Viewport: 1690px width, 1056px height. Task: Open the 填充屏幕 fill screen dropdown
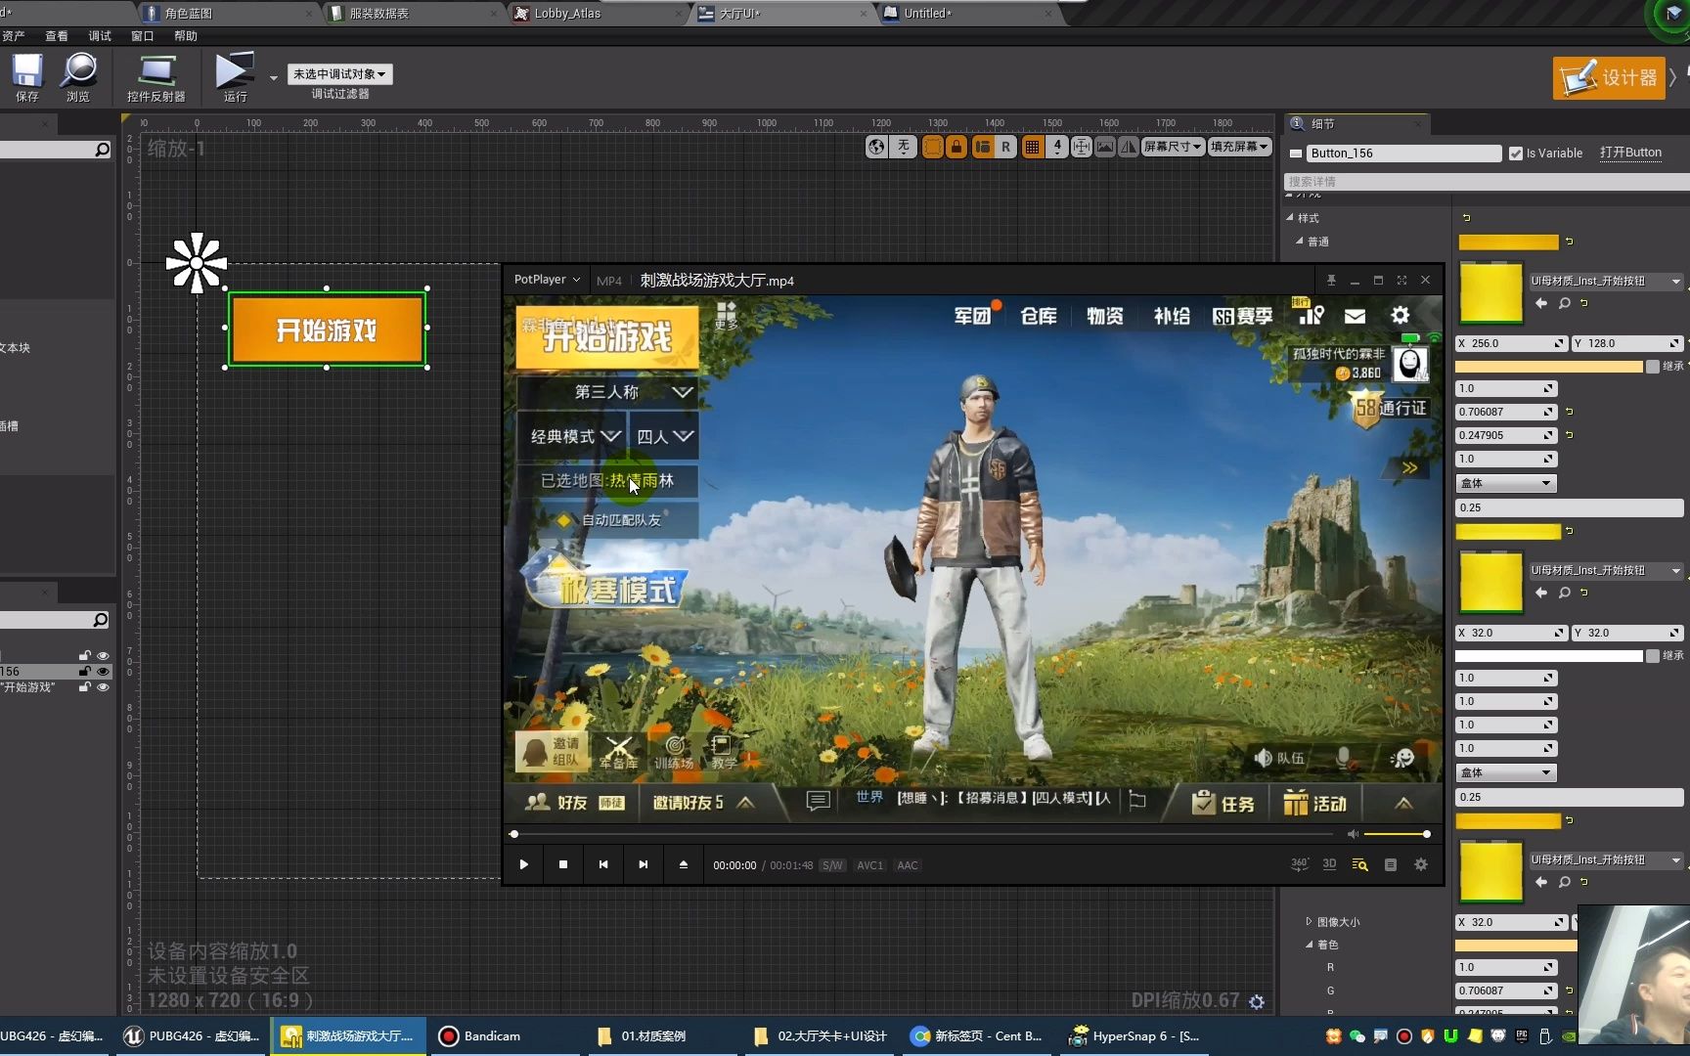[1239, 147]
